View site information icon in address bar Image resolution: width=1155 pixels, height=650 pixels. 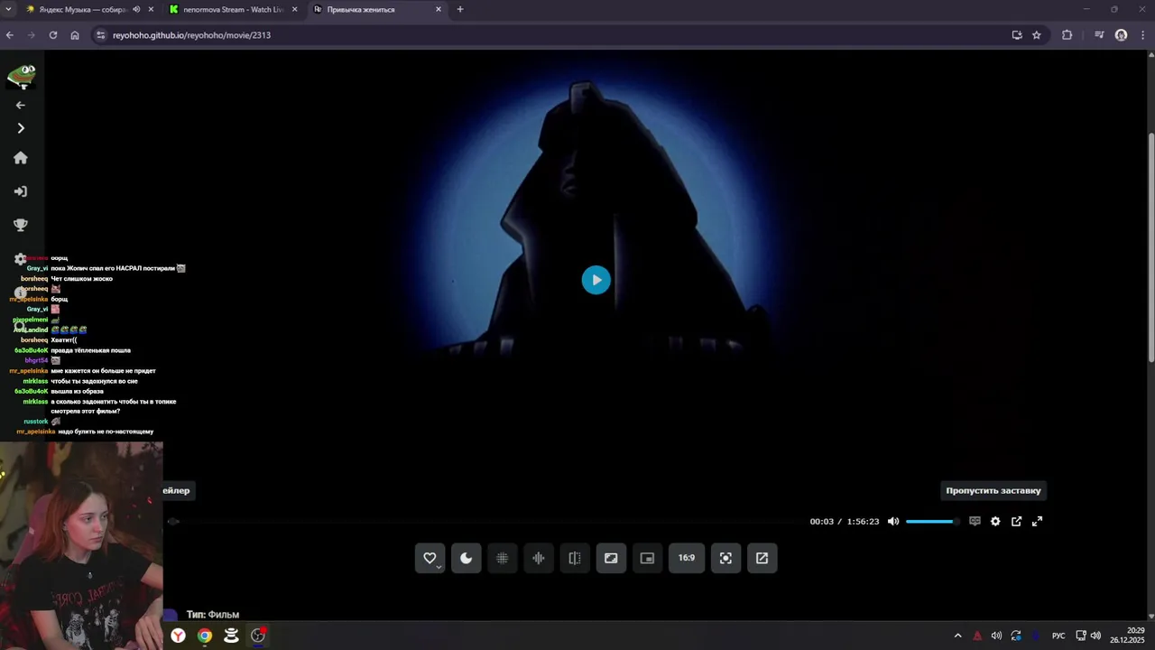pyautogui.click(x=101, y=35)
